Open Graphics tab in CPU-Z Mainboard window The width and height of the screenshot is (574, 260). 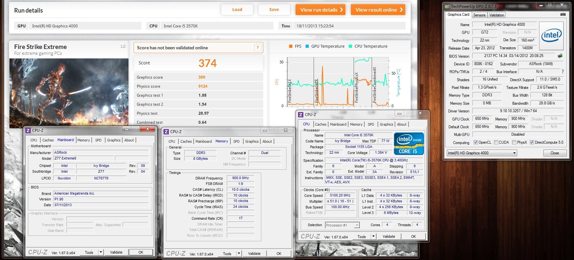(x=114, y=140)
